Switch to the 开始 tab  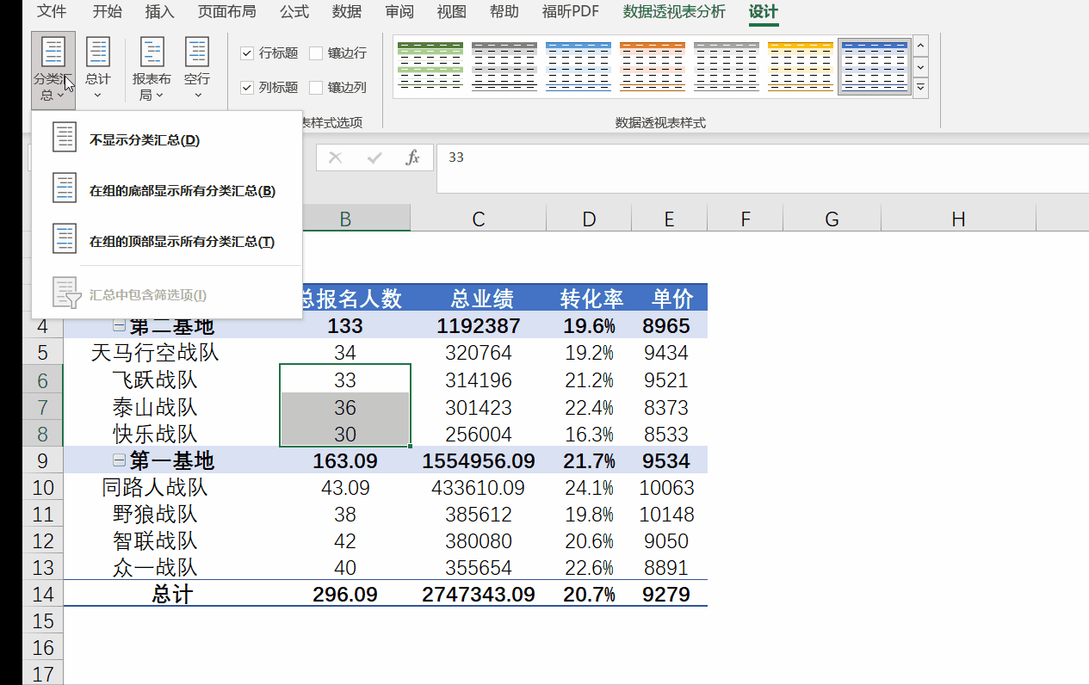pos(107,12)
